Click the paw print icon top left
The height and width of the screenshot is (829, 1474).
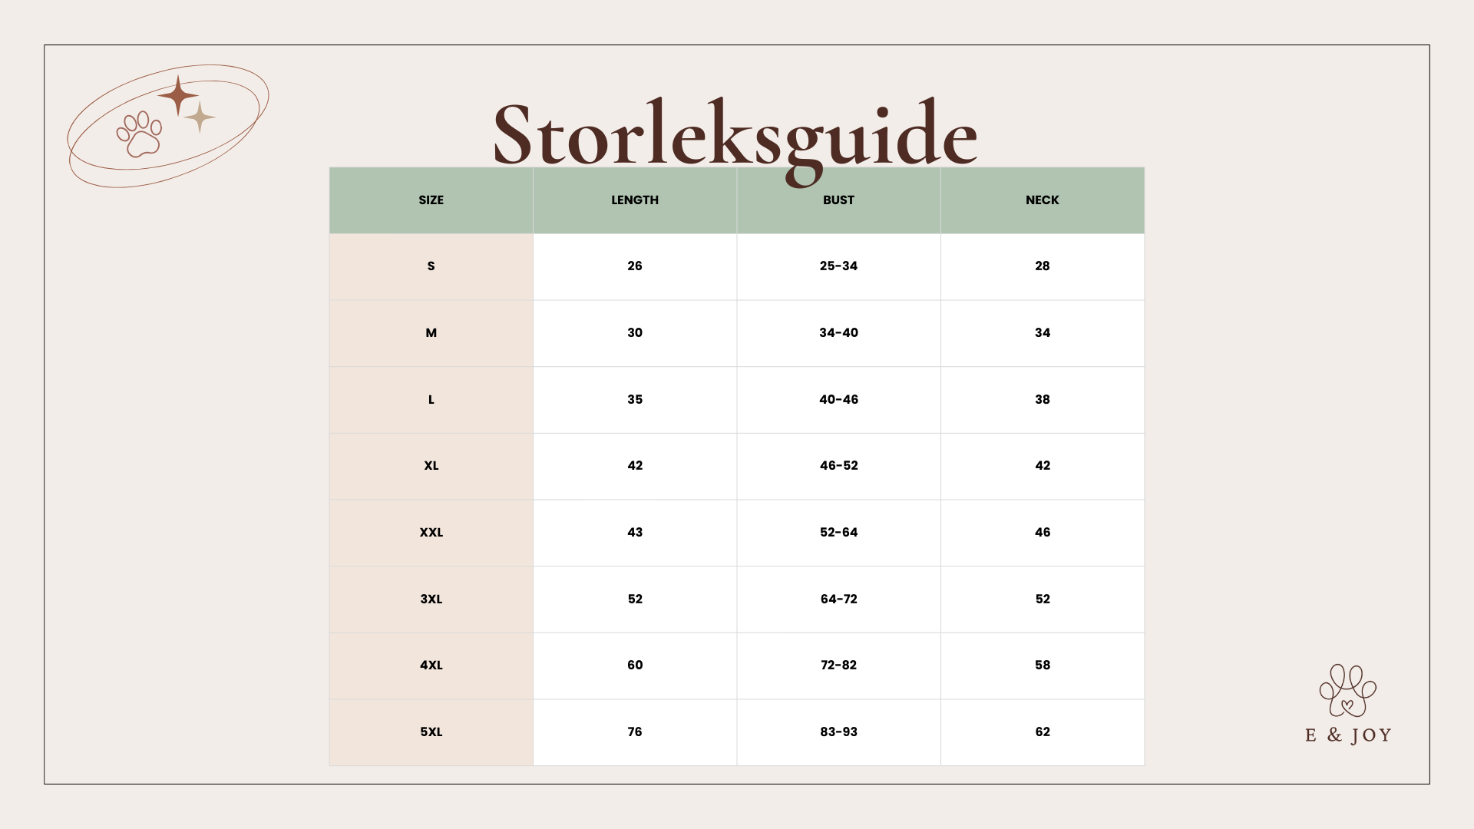(x=140, y=134)
